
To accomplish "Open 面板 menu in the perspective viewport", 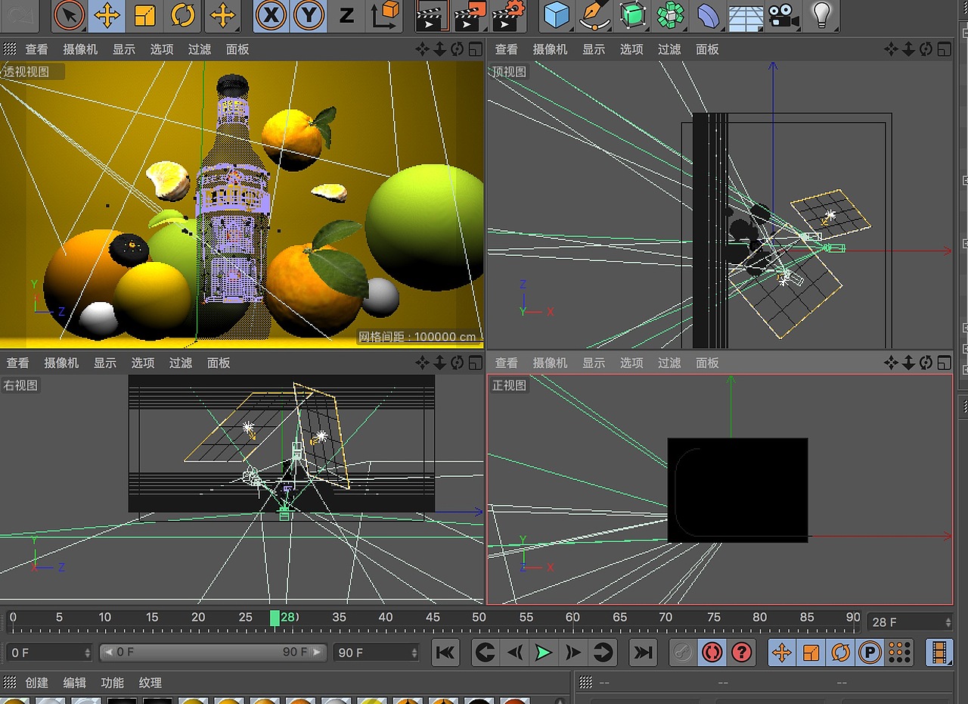I will (x=237, y=49).
